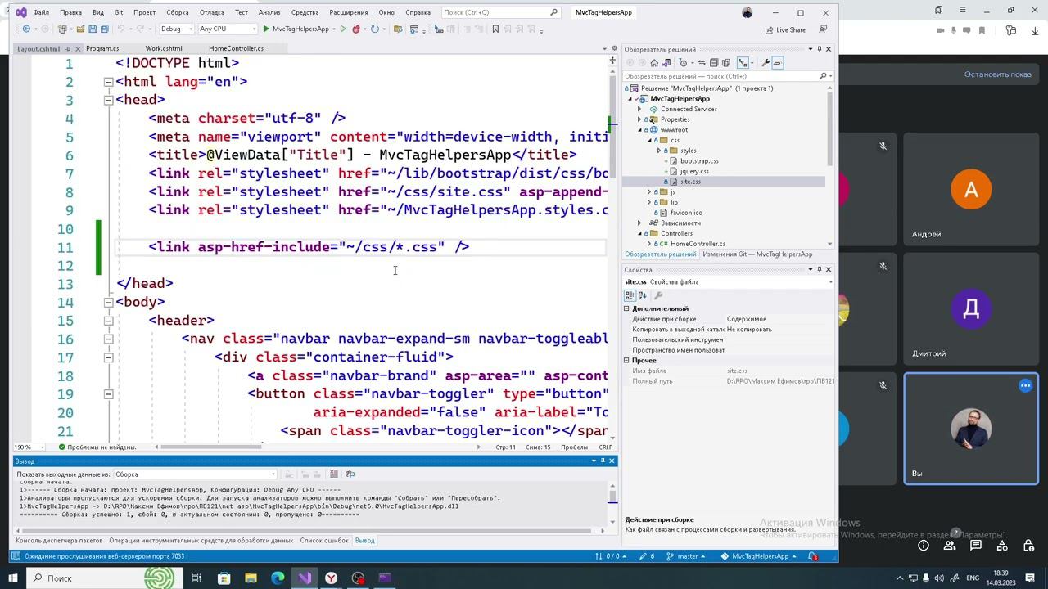Click the Hot Reload flame icon

(356, 29)
